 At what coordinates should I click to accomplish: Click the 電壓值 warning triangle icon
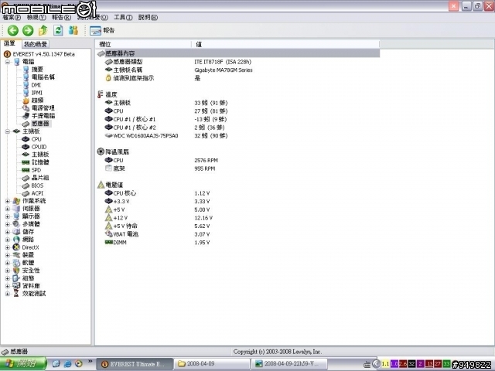pyautogui.click(x=101, y=185)
